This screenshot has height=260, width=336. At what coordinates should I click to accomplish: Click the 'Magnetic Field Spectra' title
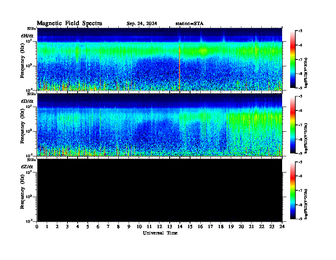(70, 23)
